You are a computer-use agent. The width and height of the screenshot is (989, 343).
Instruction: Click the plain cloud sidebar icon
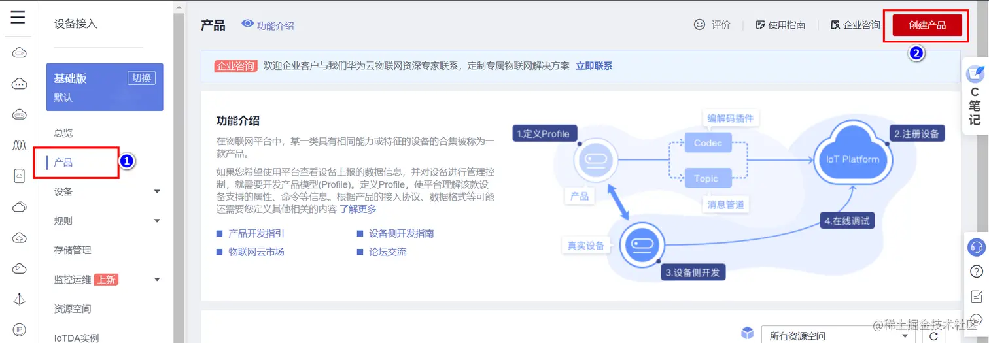point(20,207)
